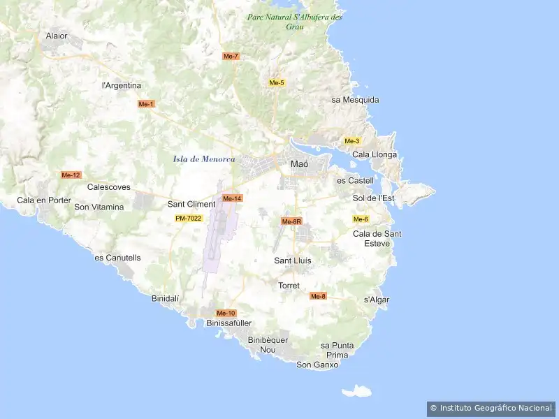The height and width of the screenshot is (419, 559).
Task: Click the es Castell label
Action: tap(356, 181)
